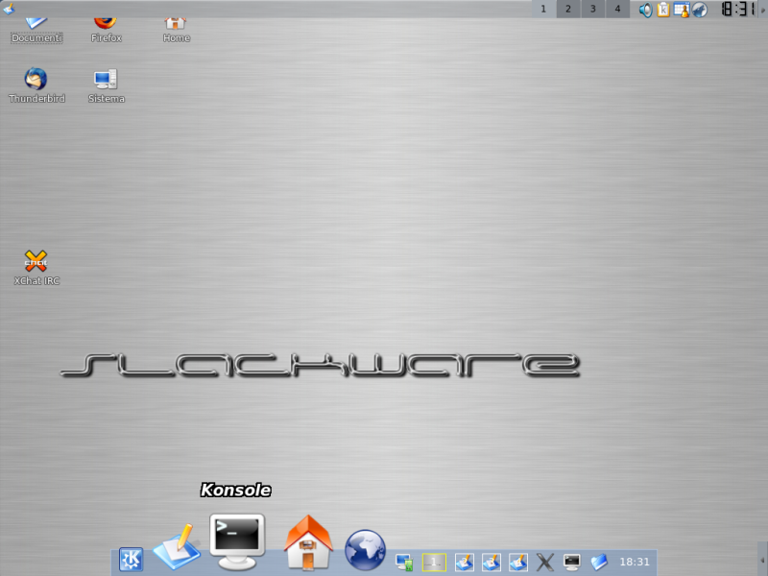Open the blue globe web browser in the dock
The width and height of the screenshot is (768, 576).
(x=365, y=550)
